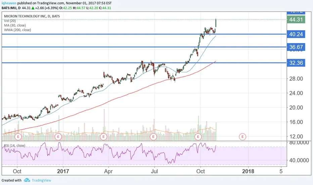Select the blue 40.24 price level label

coord(296,34)
